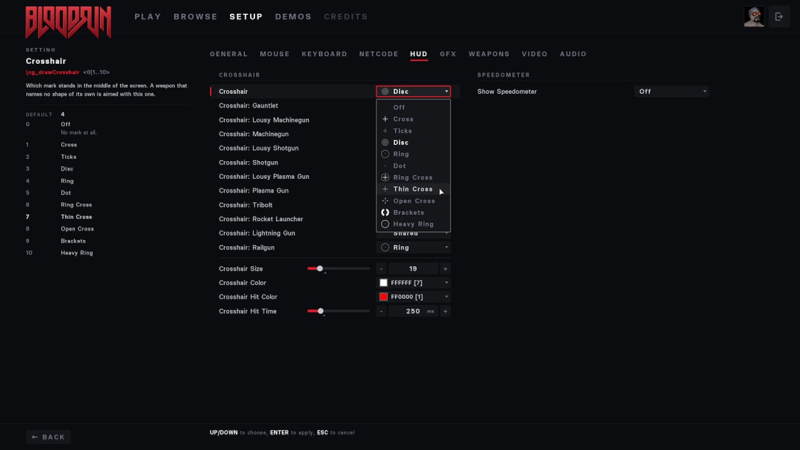The image size is (800, 450).
Task: Decrease Crosshair Size with minus button
Action: pos(381,269)
